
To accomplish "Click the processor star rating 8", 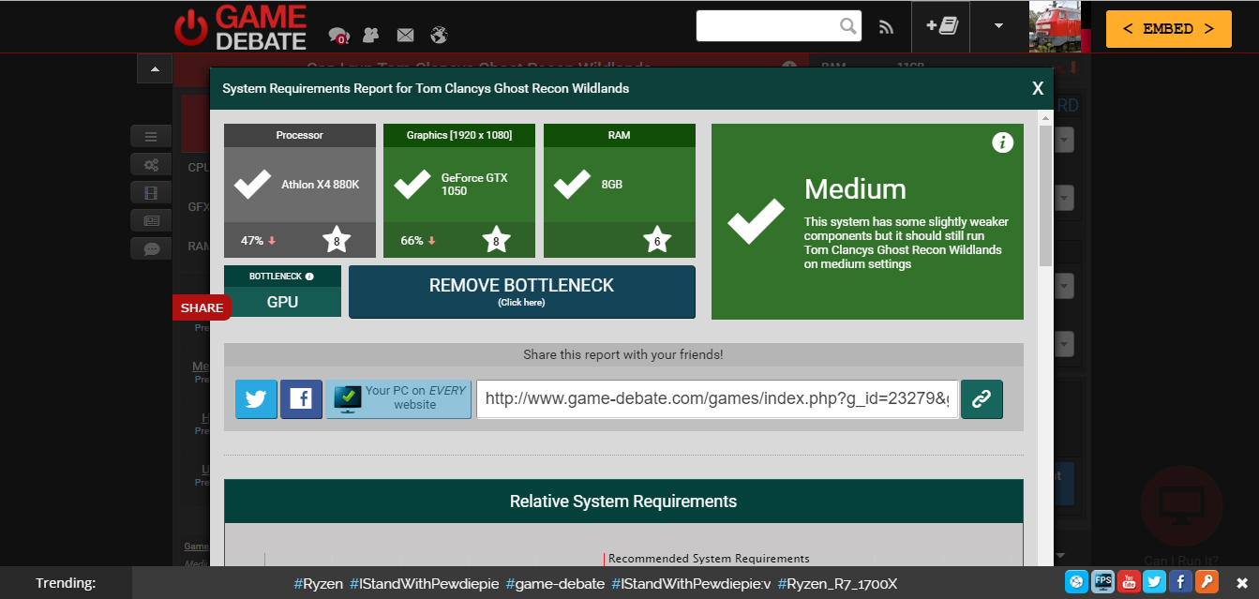I will tap(337, 240).
